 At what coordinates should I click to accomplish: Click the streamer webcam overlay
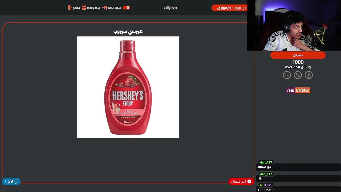coord(294,26)
